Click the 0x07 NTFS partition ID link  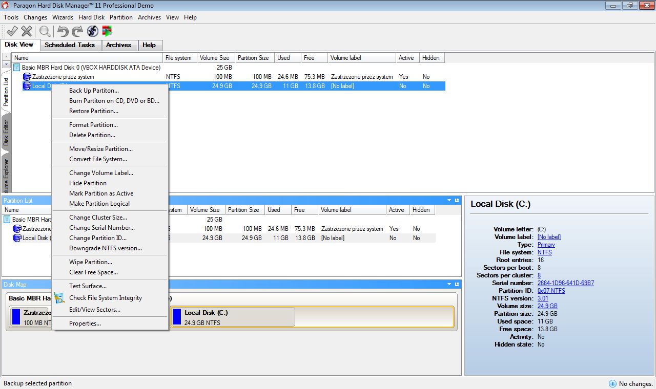point(551,291)
